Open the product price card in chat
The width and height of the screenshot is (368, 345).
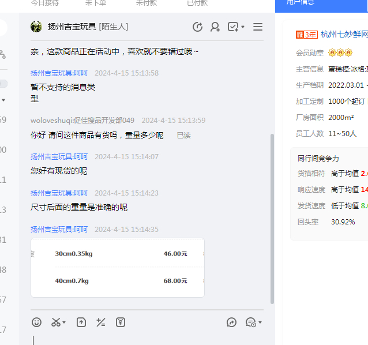(x=118, y=267)
